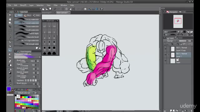Click Open file icon in command bar

47,9
